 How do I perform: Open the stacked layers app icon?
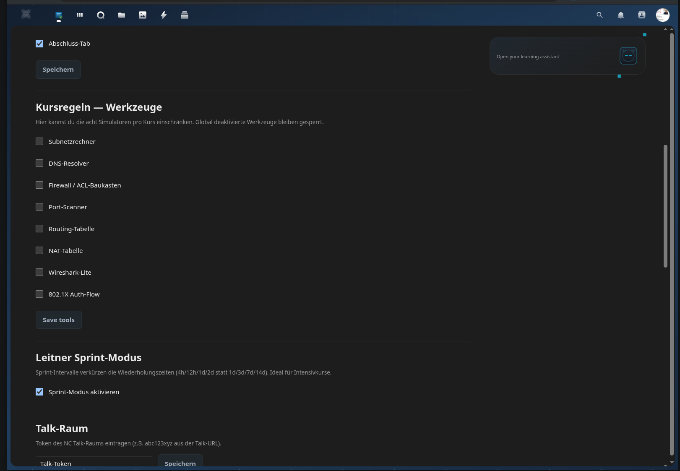184,15
